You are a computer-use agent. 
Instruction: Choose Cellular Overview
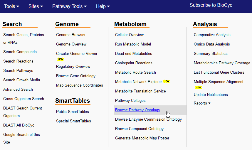(129, 35)
